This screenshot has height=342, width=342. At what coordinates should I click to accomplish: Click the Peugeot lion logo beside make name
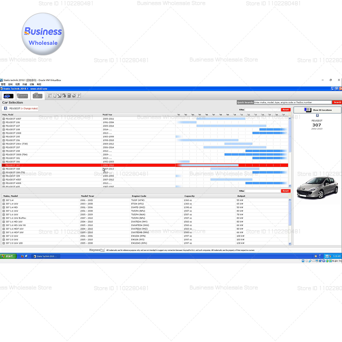coord(5,108)
